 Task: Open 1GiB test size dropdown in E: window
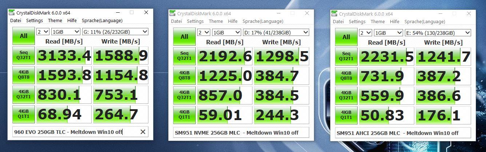388,33
